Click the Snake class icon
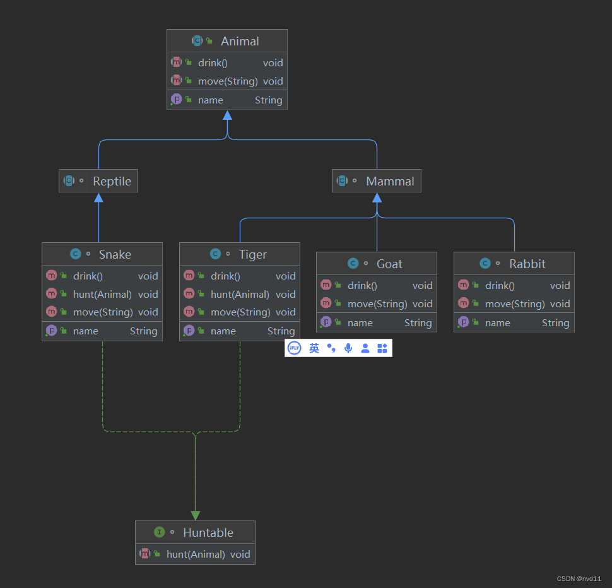Viewport: 612px width, 588px height. tap(75, 254)
